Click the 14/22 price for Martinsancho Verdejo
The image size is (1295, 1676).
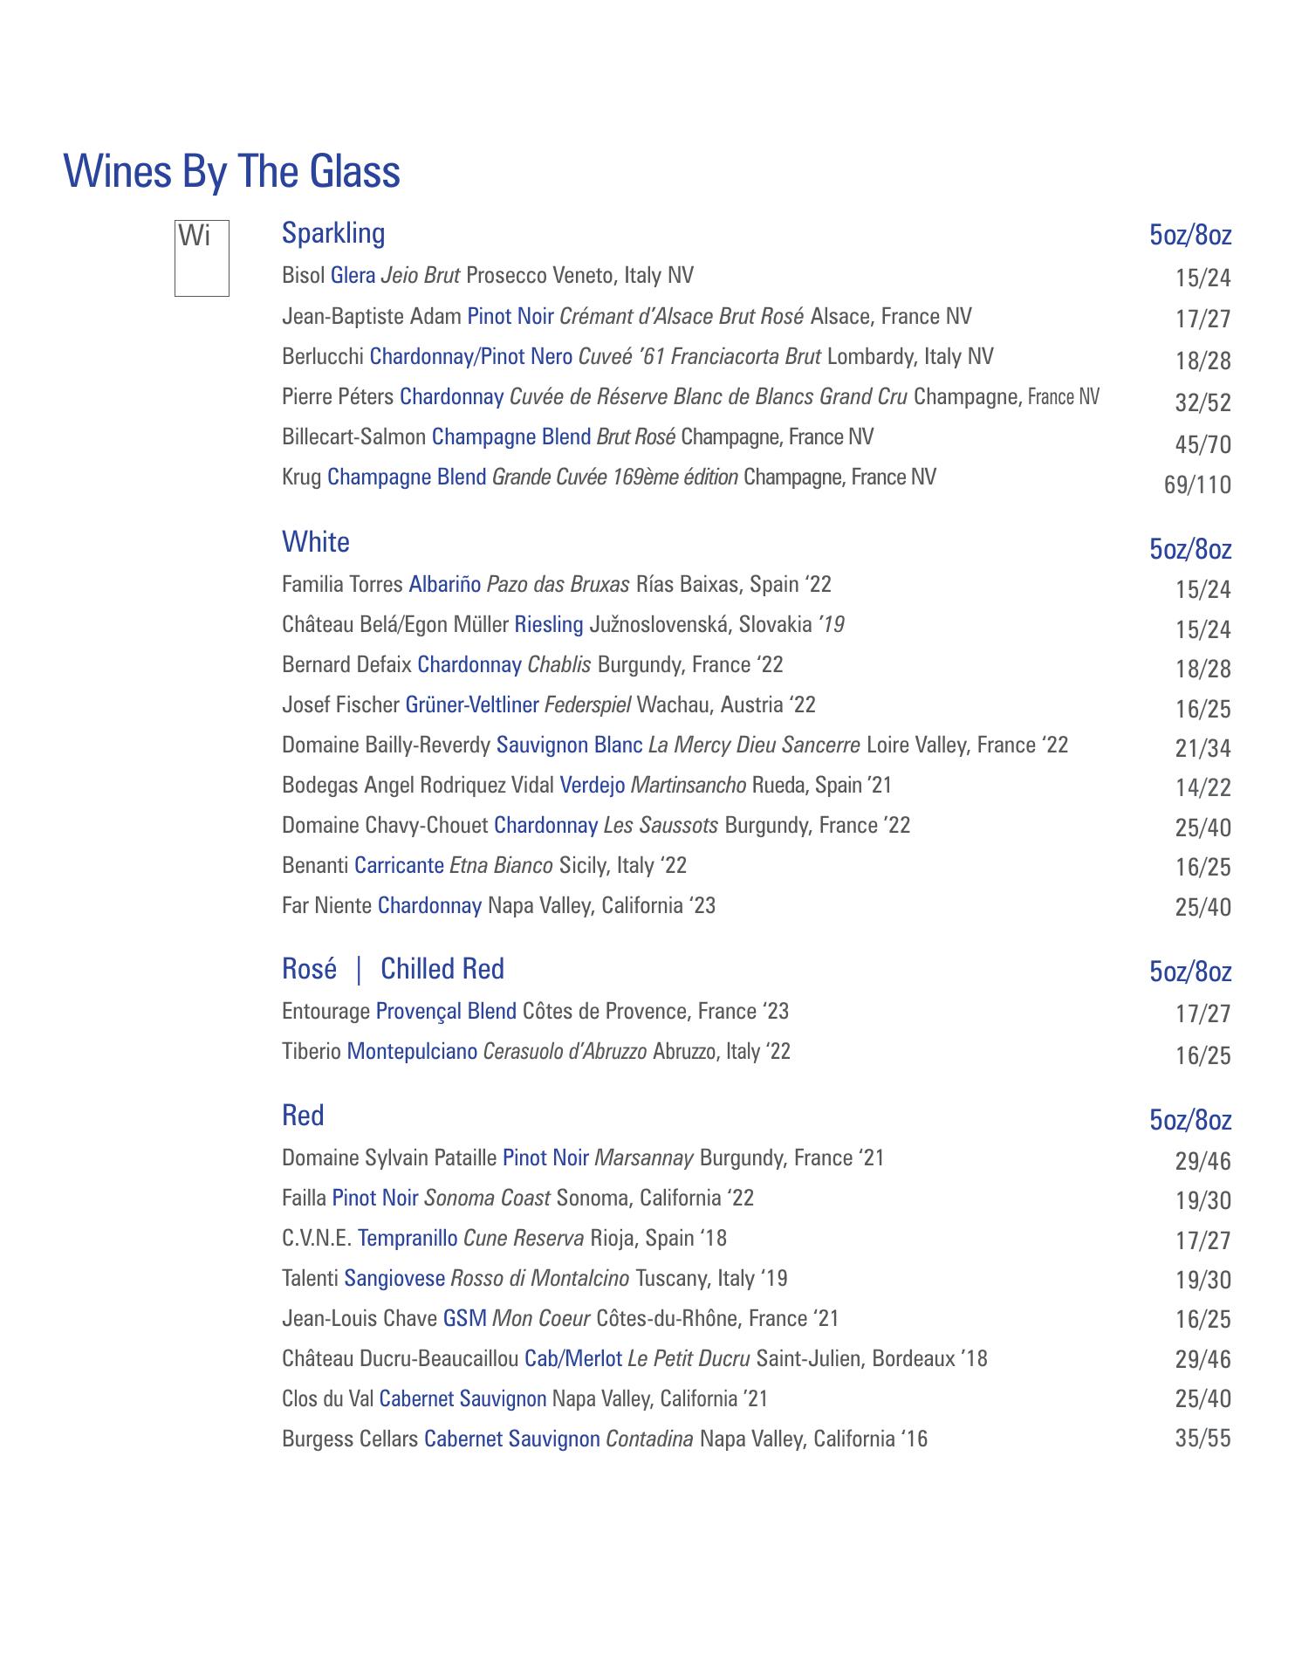coord(1203,787)
